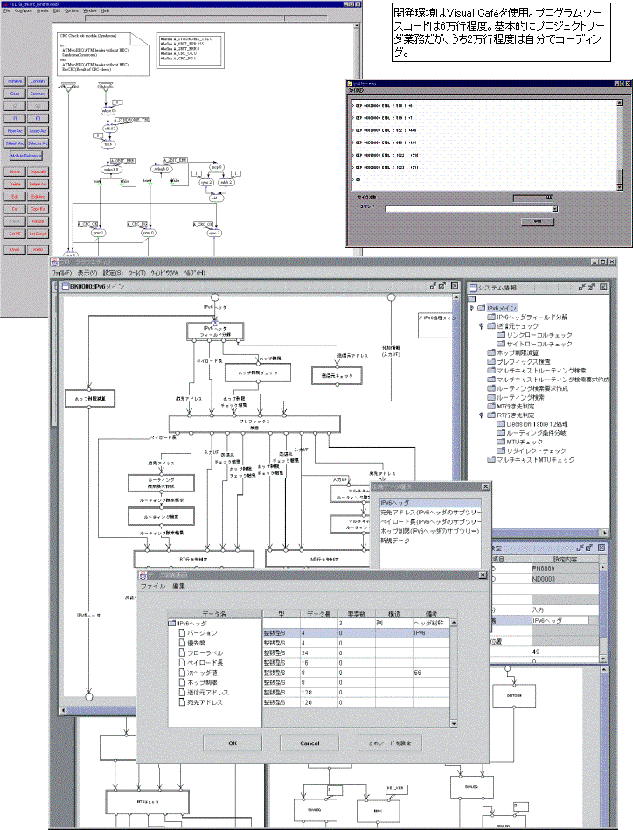The width and height of the screenshot is (633, 830).
Task: Select MTUチェック folder icon in tree
Action: (501, 442)
